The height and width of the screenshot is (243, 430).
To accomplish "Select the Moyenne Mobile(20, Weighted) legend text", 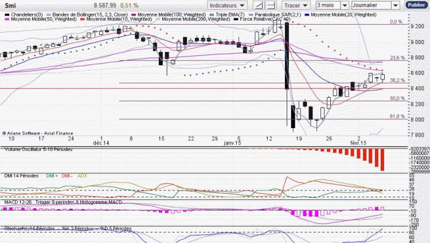I will pos(343,15).
